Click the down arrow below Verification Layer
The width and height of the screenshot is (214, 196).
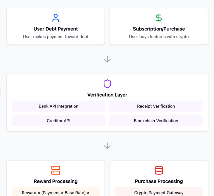[107, 146]
